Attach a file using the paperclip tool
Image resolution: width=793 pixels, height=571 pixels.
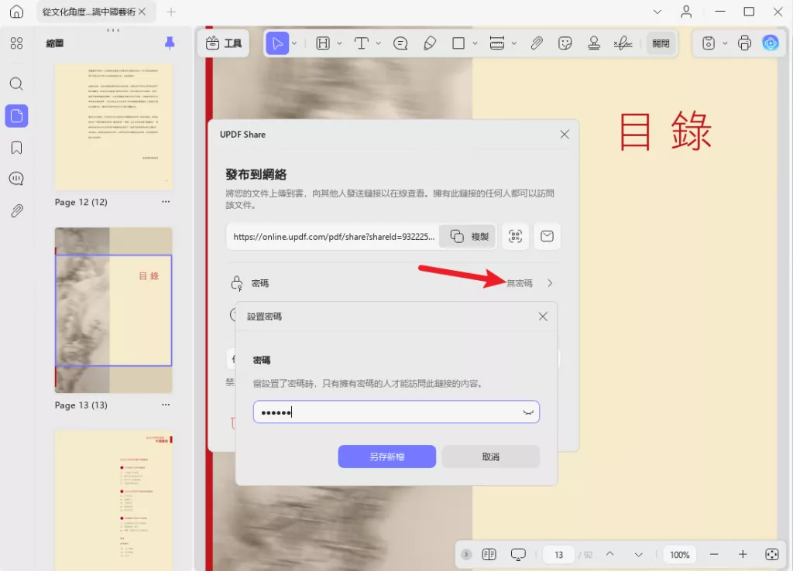point(537,43)
